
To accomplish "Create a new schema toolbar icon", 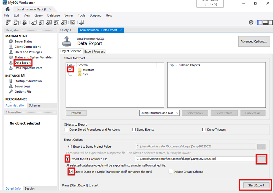I will point(34,22).
